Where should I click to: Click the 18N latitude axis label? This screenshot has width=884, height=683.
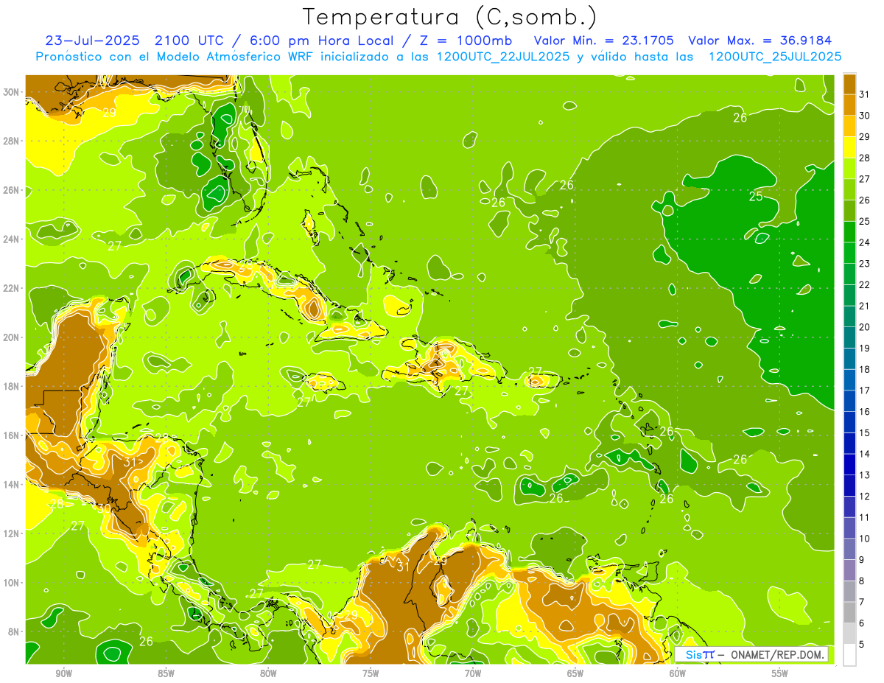13,386
